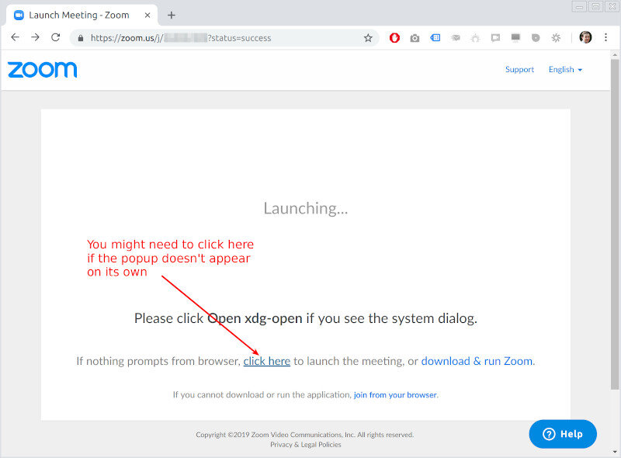Open a new browser tab
Screen dimensions: 621x458
(x=172, y=15)
